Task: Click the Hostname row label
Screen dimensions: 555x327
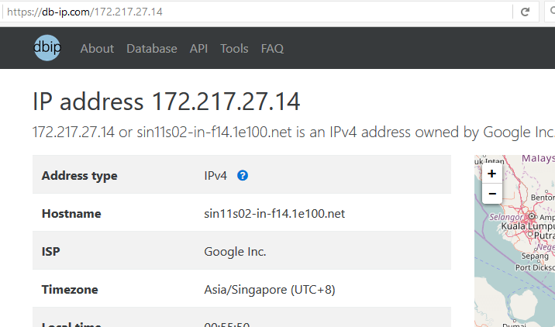Action: coord(71,213)
